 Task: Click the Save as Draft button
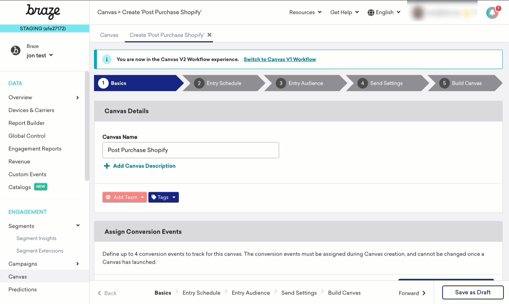tap(473, 293)
